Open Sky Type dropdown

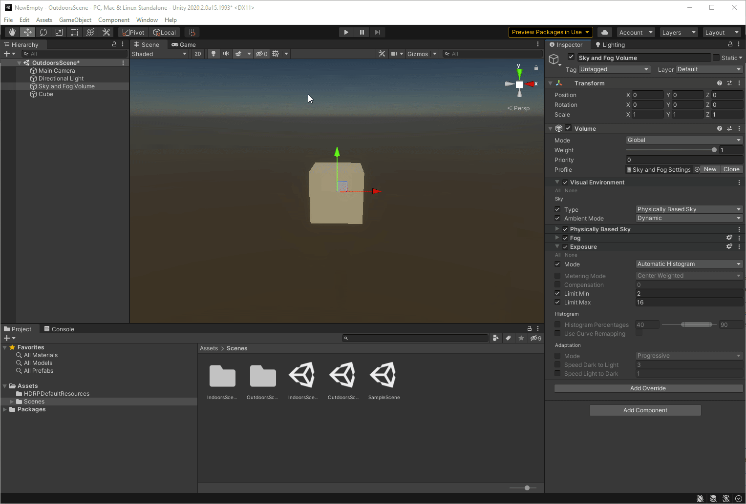(x=689, y=209)
